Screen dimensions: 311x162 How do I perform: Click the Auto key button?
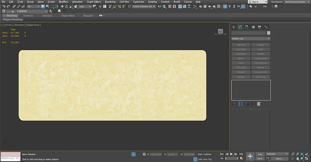pyautogui.click(x=260, y=154)
